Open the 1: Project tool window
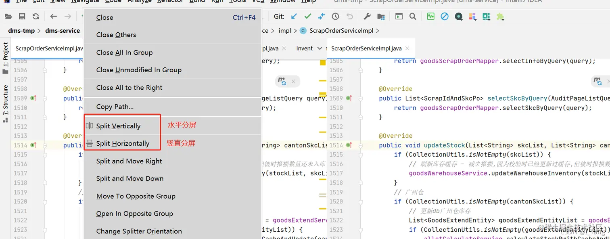Image resolution: width=610 pixels, height=239 pixels. pyautogui.click(x=5, y=59)
